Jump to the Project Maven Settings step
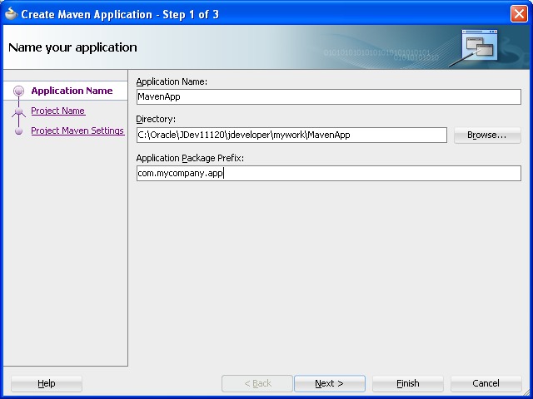533x399 pixels. point(77,131)
